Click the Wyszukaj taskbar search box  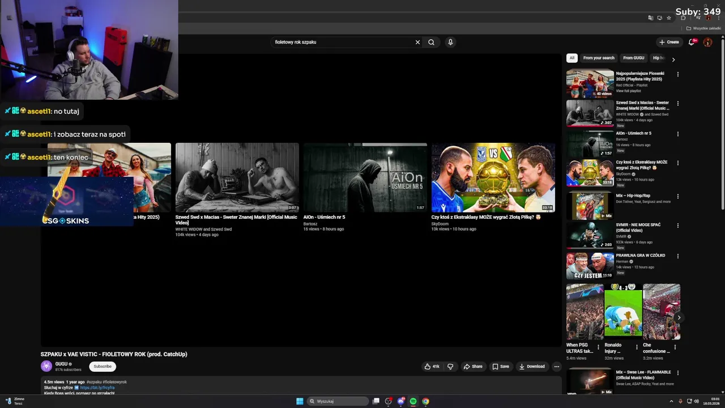338,401
